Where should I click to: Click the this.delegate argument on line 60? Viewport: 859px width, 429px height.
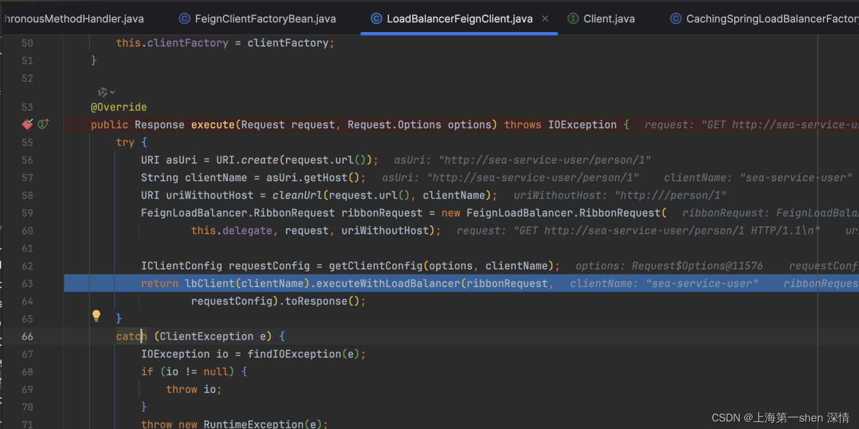[231, 231]
